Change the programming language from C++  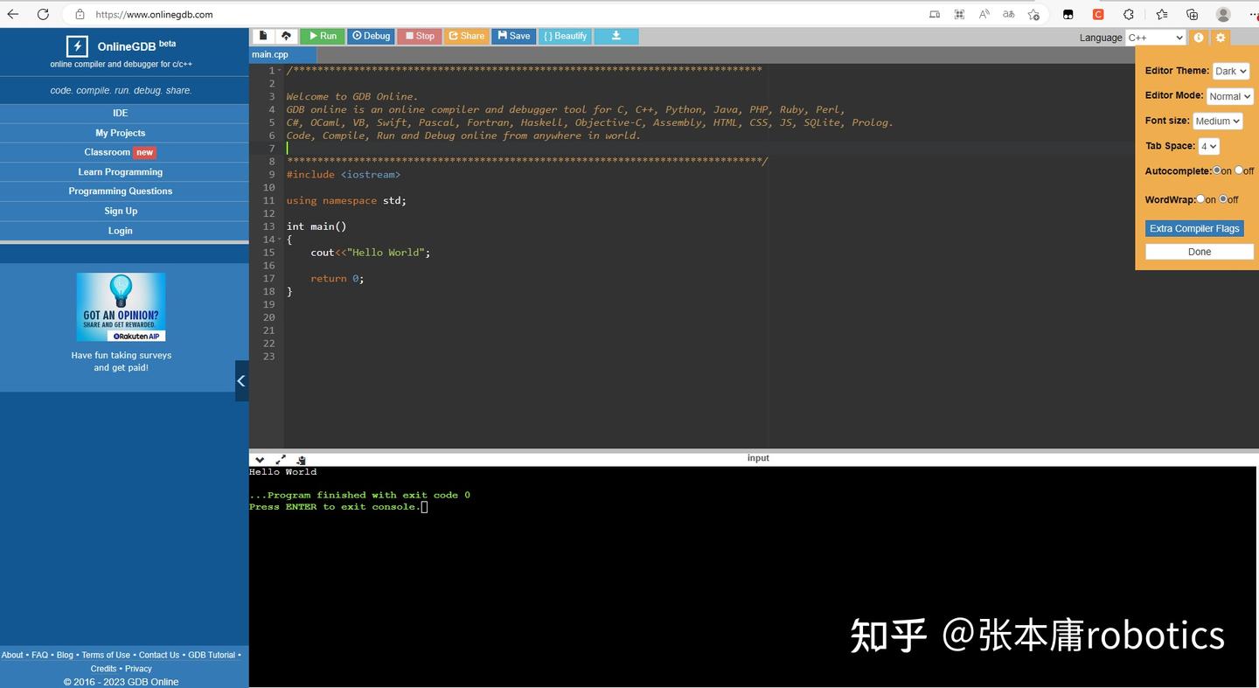[x=1155, y=38]
